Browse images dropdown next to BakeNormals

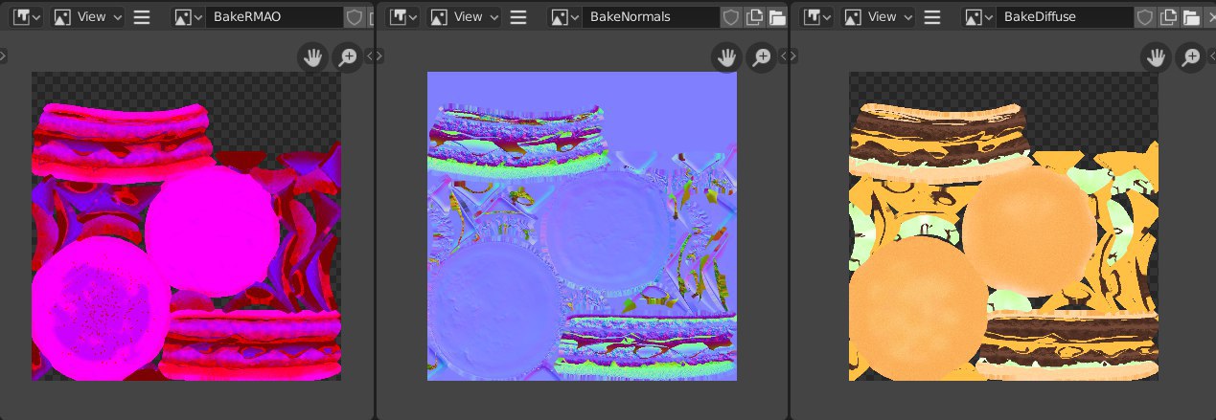(565, 17)
